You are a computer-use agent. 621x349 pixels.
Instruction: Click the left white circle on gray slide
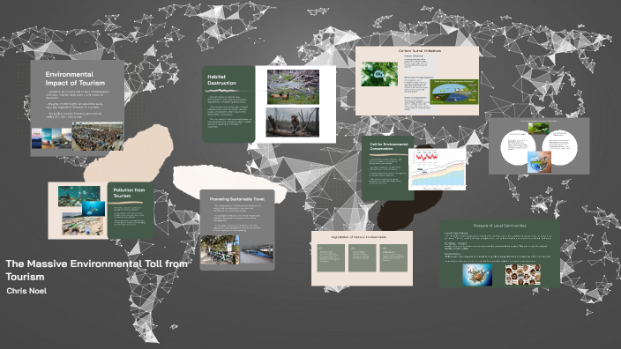pos(518,147)
